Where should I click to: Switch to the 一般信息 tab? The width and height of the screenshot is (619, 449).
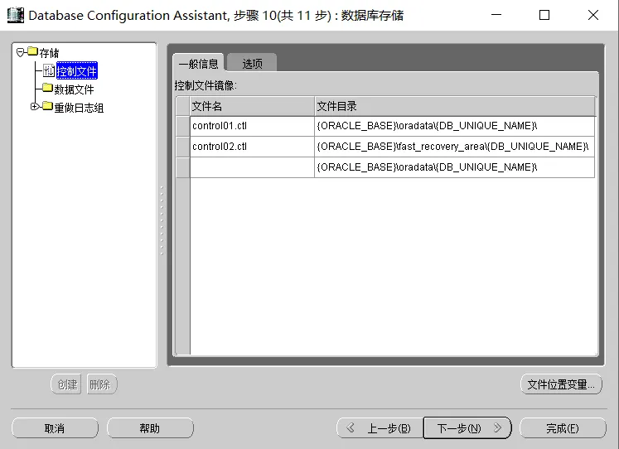pos(199,63)
